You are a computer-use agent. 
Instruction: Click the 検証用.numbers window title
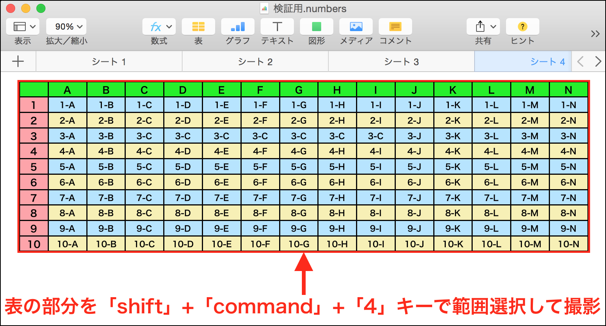click(310, 8)
